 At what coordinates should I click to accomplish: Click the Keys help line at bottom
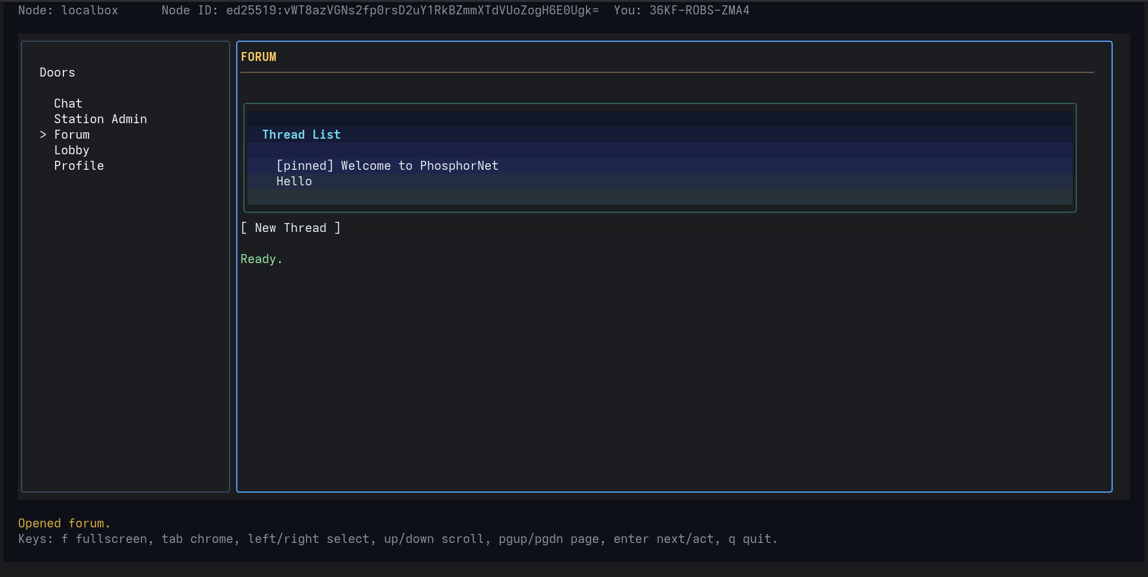(398, 539)
